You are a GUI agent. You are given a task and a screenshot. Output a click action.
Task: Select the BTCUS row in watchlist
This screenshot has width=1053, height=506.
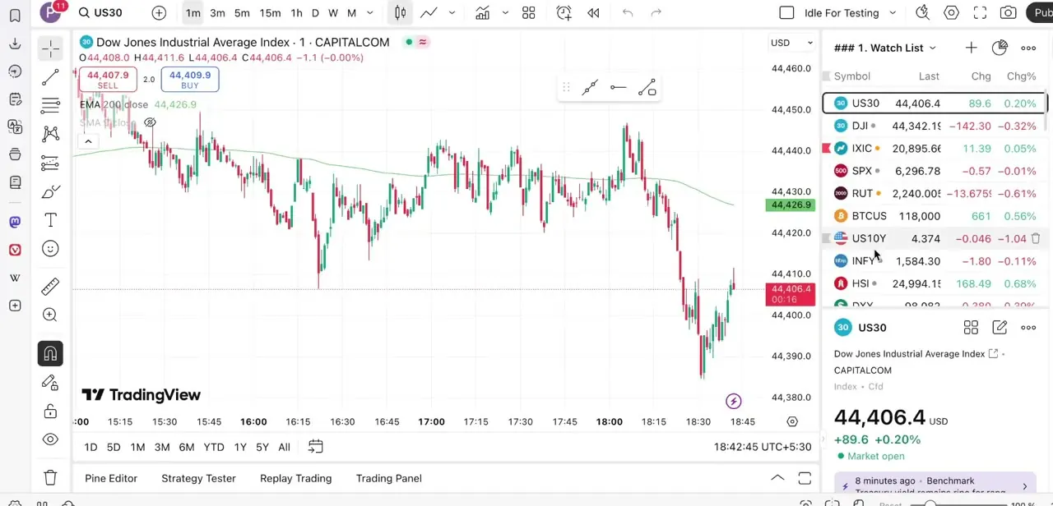(x=935, y=216)
